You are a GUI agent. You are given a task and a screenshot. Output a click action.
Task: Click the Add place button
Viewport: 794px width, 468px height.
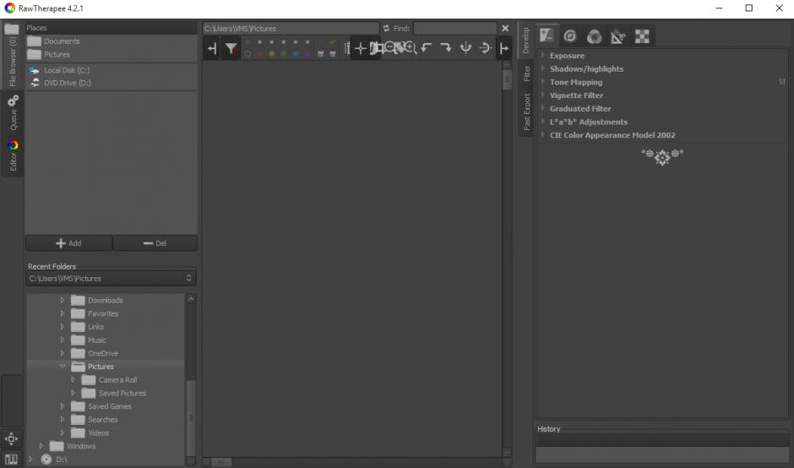[x=69, y=243]
